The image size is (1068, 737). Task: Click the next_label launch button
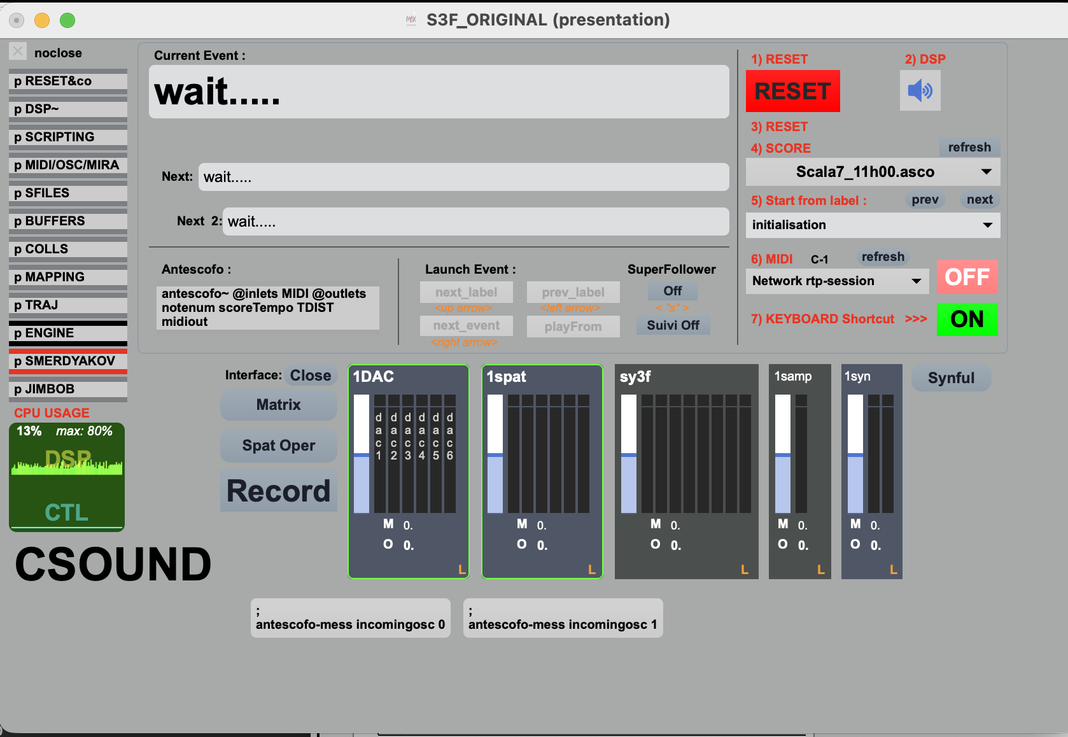[467, 292]
